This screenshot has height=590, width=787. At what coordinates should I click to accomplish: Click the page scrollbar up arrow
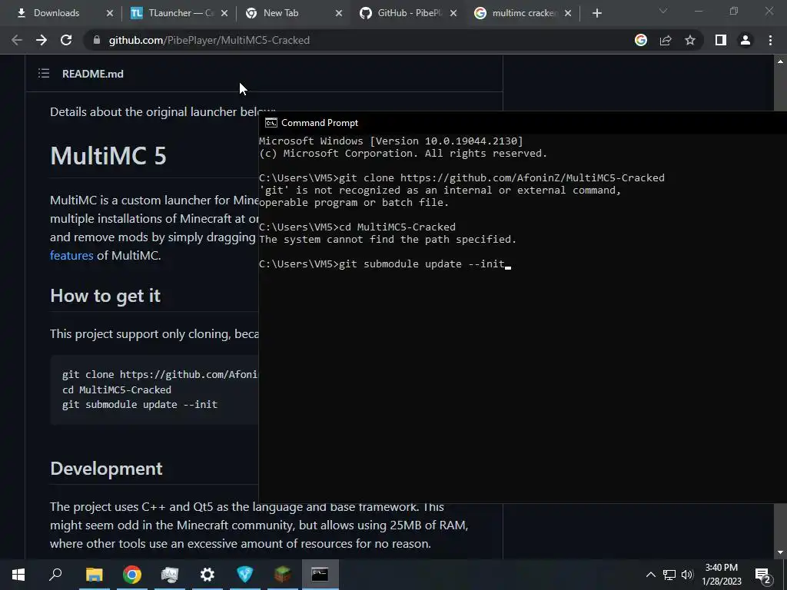(780, 61)
